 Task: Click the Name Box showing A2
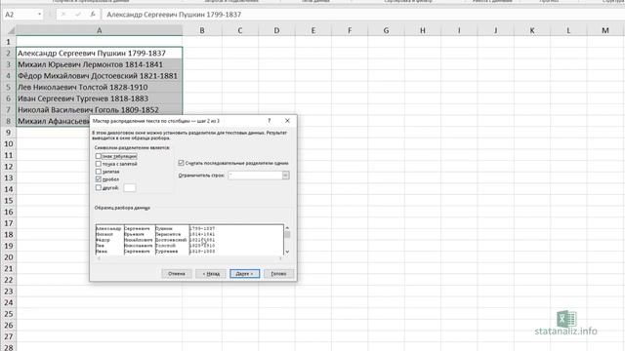click(20, 15)
